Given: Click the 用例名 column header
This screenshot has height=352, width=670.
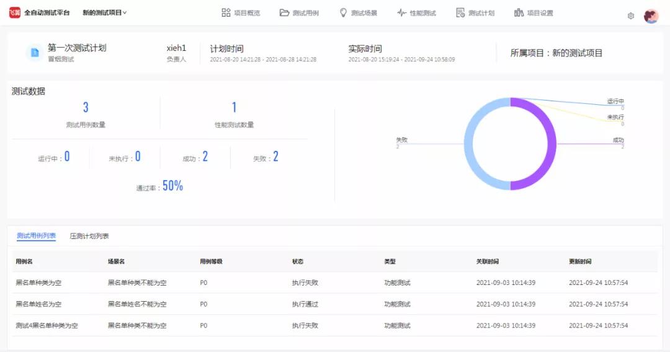Looking at the screenshot, I should [24, 261].
